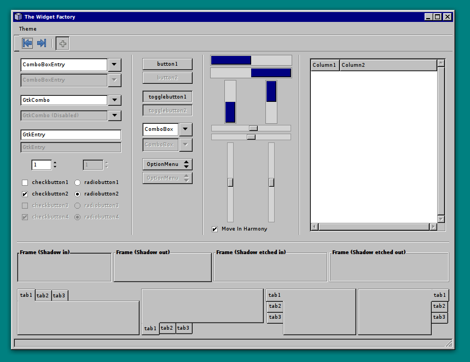Select tab2 in left-tabbed notebook
The height and width of the screenshot is (362, 470).
coord(275,306)
